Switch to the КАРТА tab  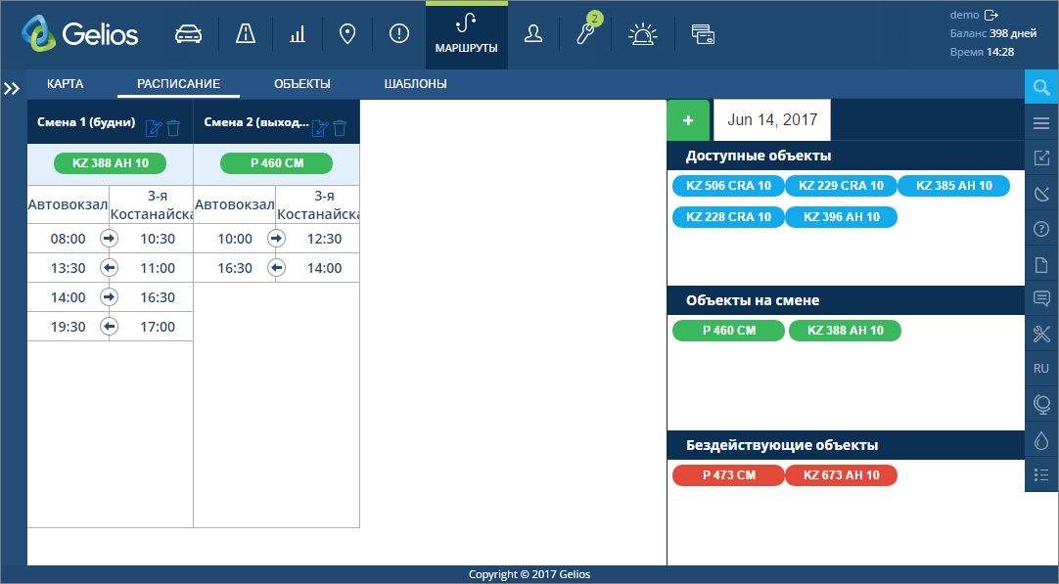pyautogui.click(x=65, y=84)
